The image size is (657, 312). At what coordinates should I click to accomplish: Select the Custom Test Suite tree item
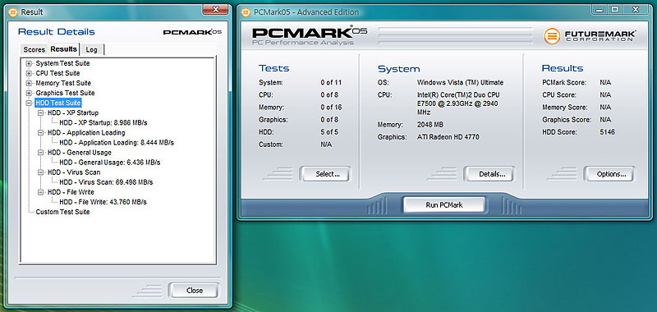coord(62,212)
